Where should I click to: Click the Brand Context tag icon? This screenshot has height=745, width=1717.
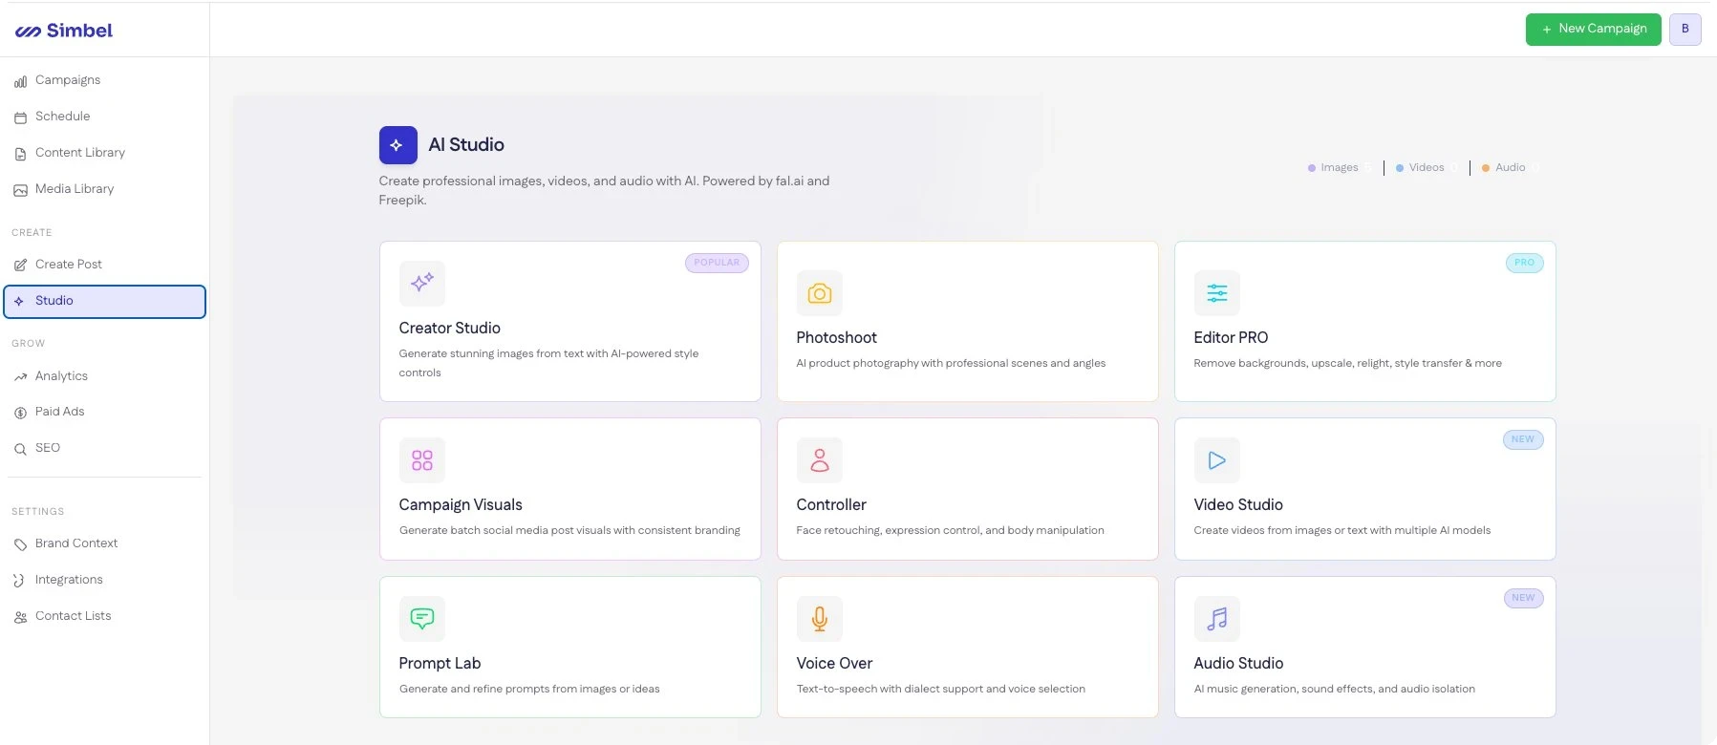pyautogui.click(x=20, y=544)
